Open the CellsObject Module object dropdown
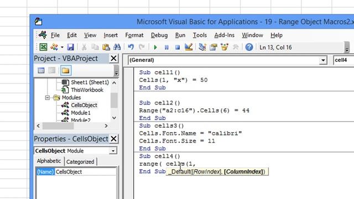Image resolution: width=354 pixels, height=199 pixels. click(x=113, y=151)
